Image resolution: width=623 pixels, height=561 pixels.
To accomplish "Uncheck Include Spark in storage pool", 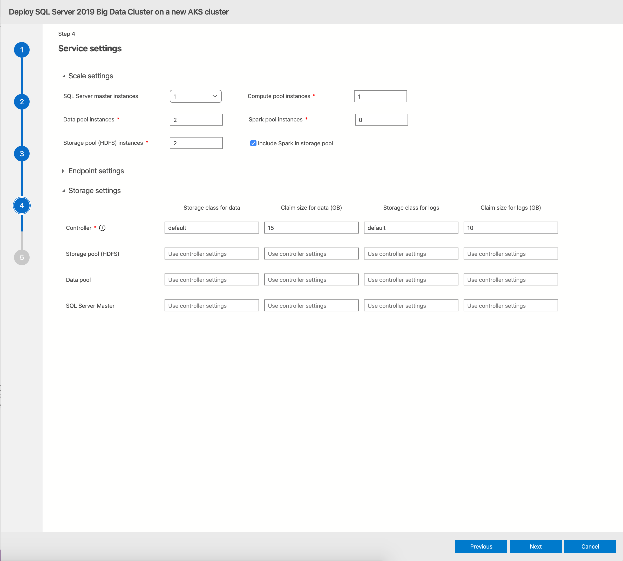I will click(253, 143).
